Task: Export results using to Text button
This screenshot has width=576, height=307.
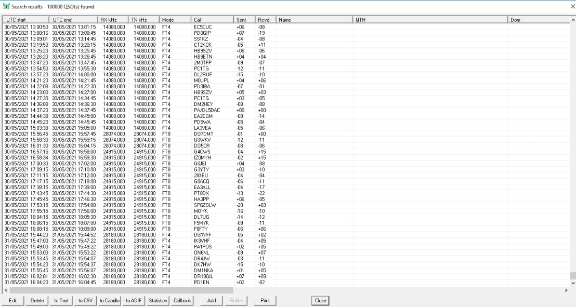Action: click(61, 300)
